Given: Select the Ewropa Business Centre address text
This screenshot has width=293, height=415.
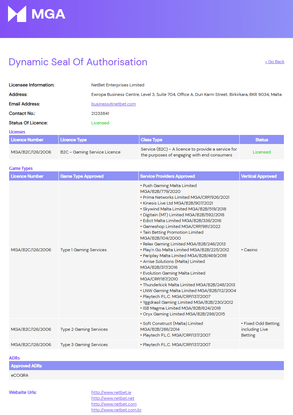Looking at the screenshot, I should pyautogui.click(x=186, y=94).
